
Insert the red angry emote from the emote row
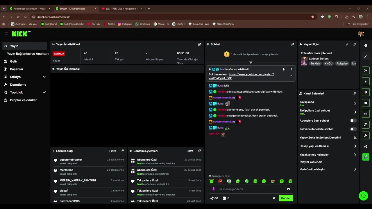220,181
